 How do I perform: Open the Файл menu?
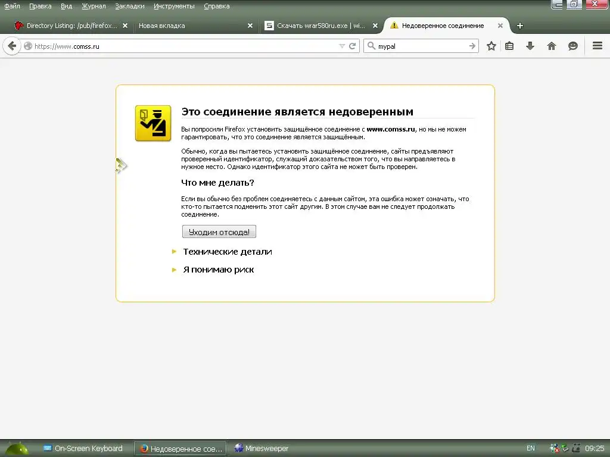coord(12,6)
